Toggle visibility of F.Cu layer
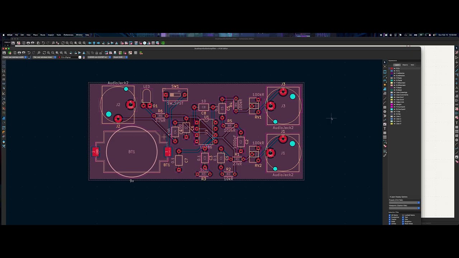Screen dimensions: 459x258 click(394, 68)
